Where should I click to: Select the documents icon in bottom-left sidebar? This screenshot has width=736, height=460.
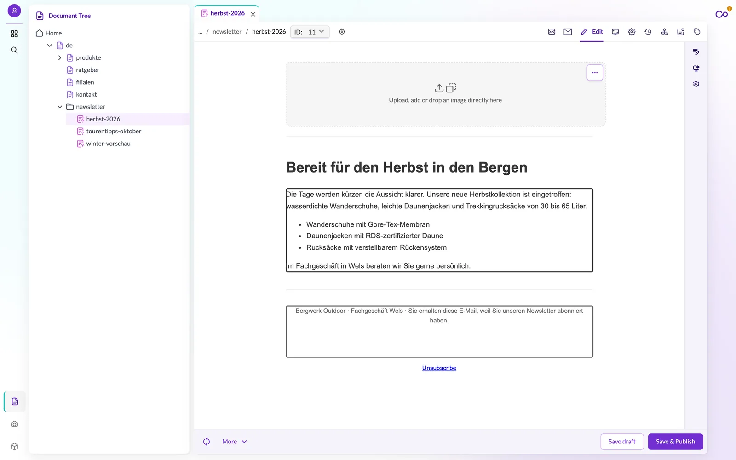15,402
